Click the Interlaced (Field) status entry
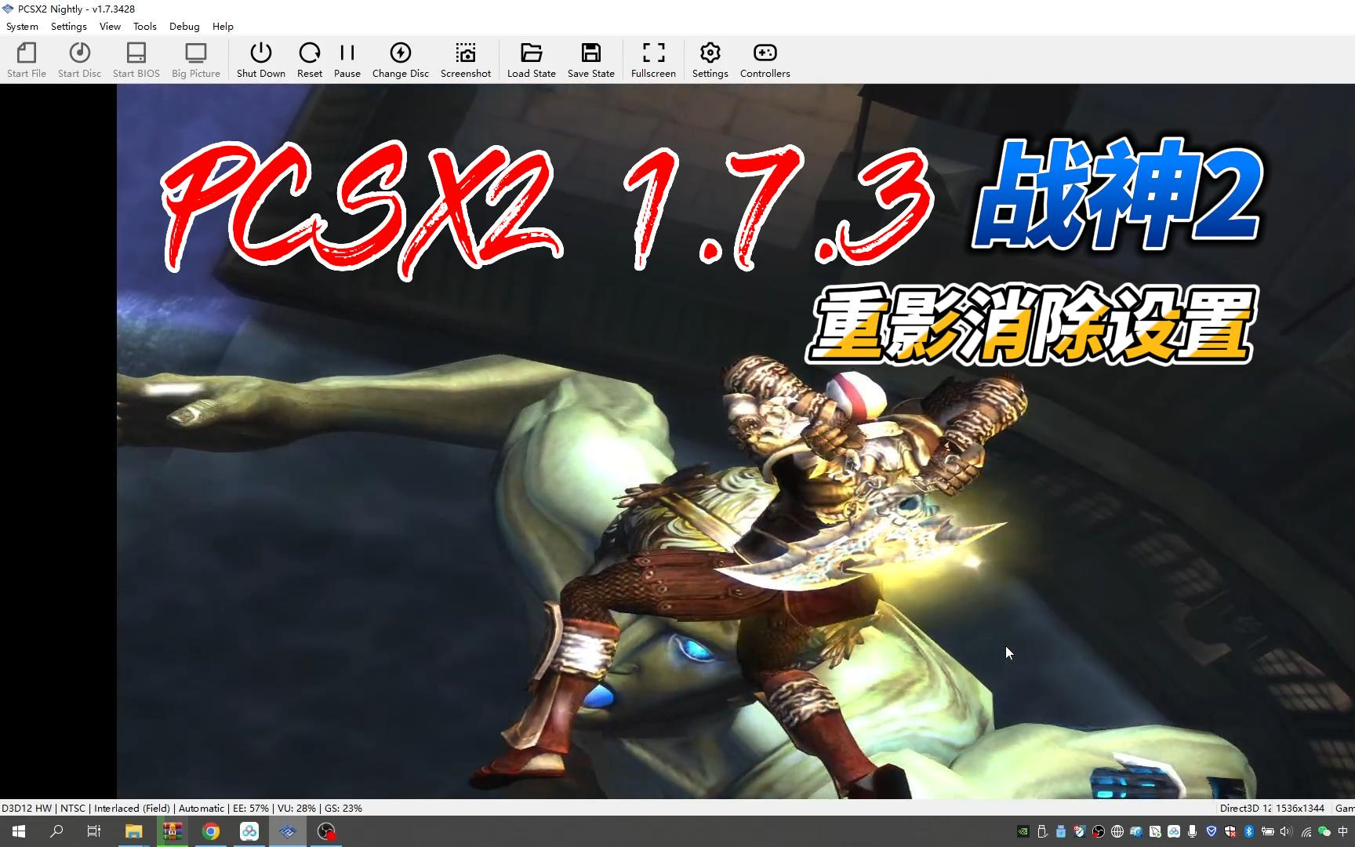Viewport: 1355px width, 847px height. pyautogui.click(x=132, y=808)
